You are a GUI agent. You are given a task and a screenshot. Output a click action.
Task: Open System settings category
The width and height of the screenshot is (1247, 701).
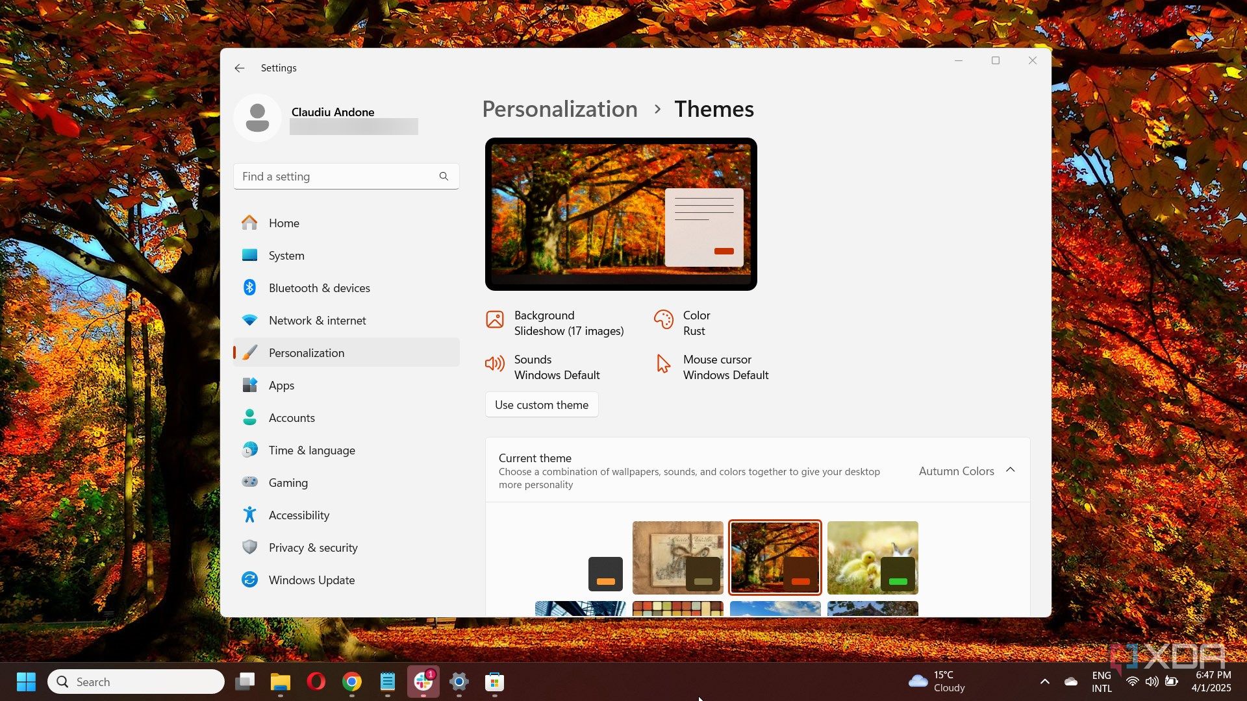click(346, 255)
